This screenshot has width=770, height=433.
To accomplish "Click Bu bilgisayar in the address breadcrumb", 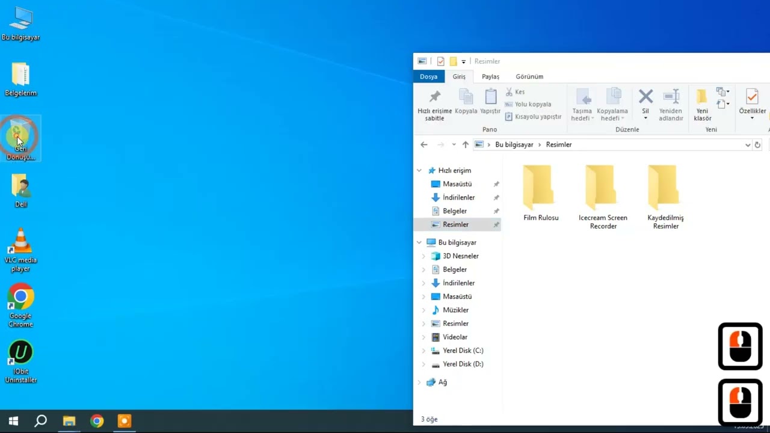I will pyautogui.click(x=514, y=145).
